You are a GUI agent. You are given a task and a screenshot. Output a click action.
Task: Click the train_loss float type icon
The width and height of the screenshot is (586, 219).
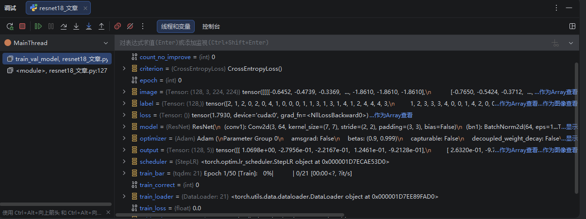pyautogui.click(x=134, y=208)
